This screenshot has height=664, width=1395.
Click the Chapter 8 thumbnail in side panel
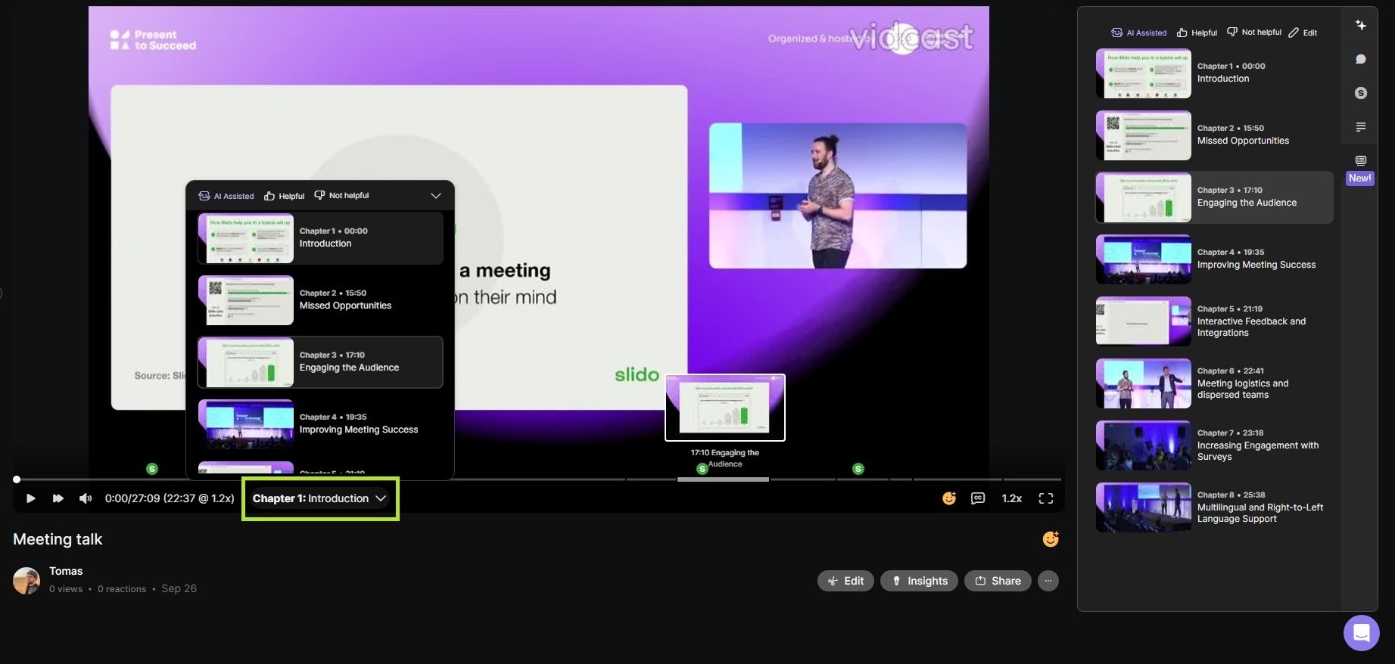(x=1143, y=507)
